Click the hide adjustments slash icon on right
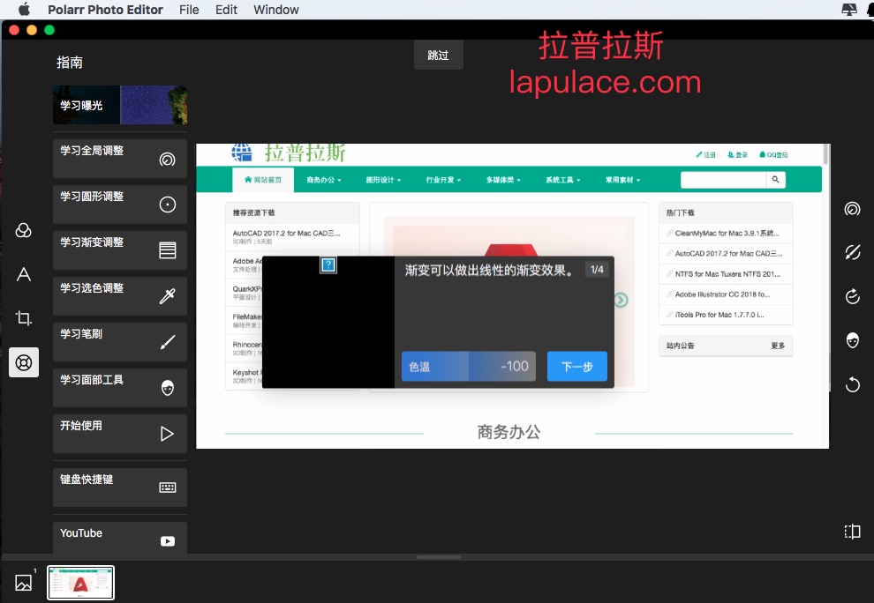Screen dimensions: 874x603 (852, 252)
